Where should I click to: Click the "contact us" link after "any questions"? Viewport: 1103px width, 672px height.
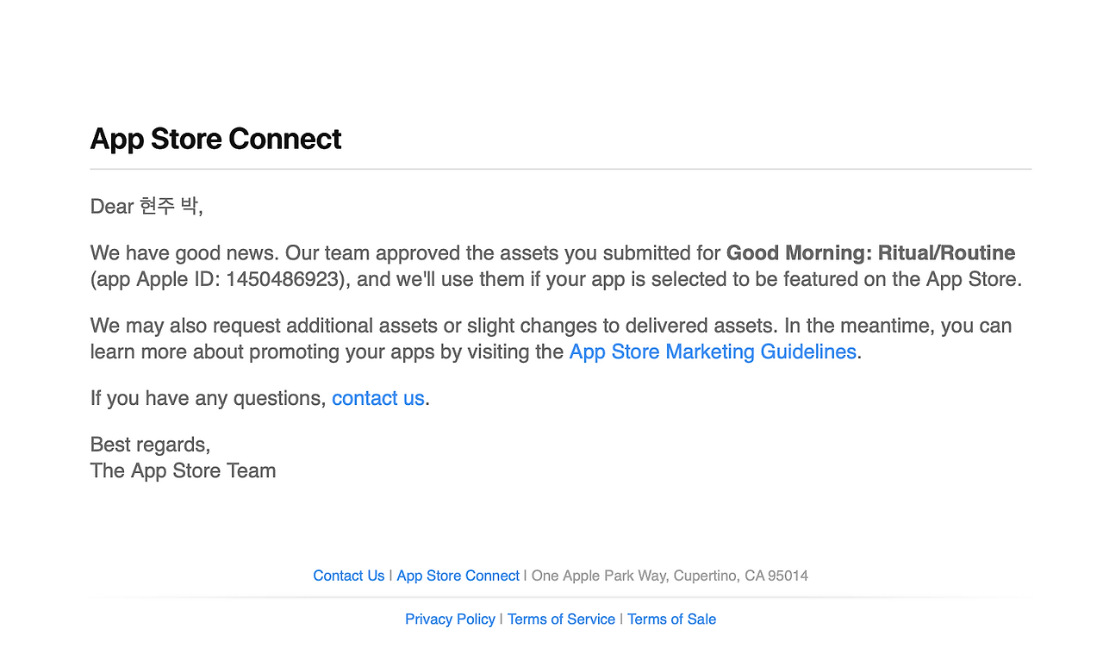[x=377, y=398]
